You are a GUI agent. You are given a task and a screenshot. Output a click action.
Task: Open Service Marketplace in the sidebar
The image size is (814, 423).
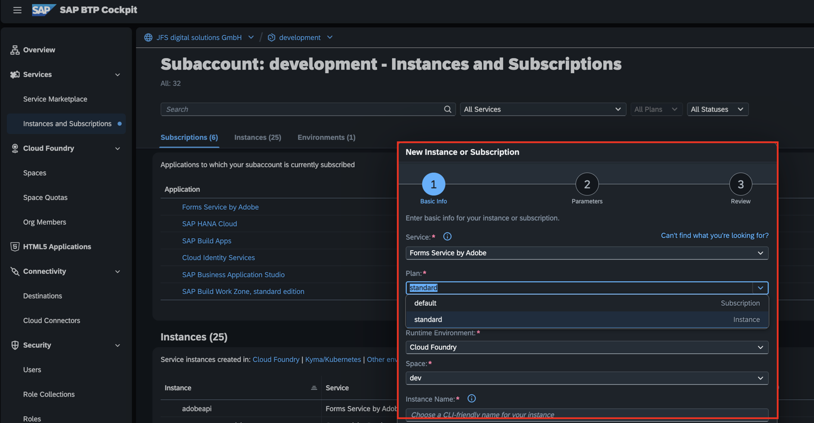coord(55,99)
